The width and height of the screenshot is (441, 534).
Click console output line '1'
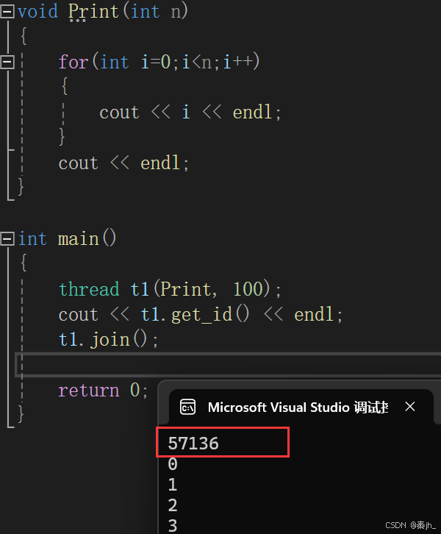tap(173, 485)
